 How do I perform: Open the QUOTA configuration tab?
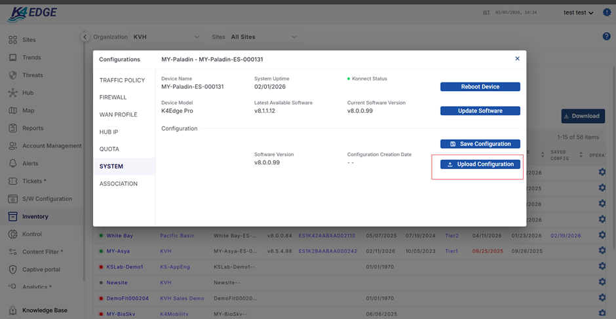[x=109, y=149]
